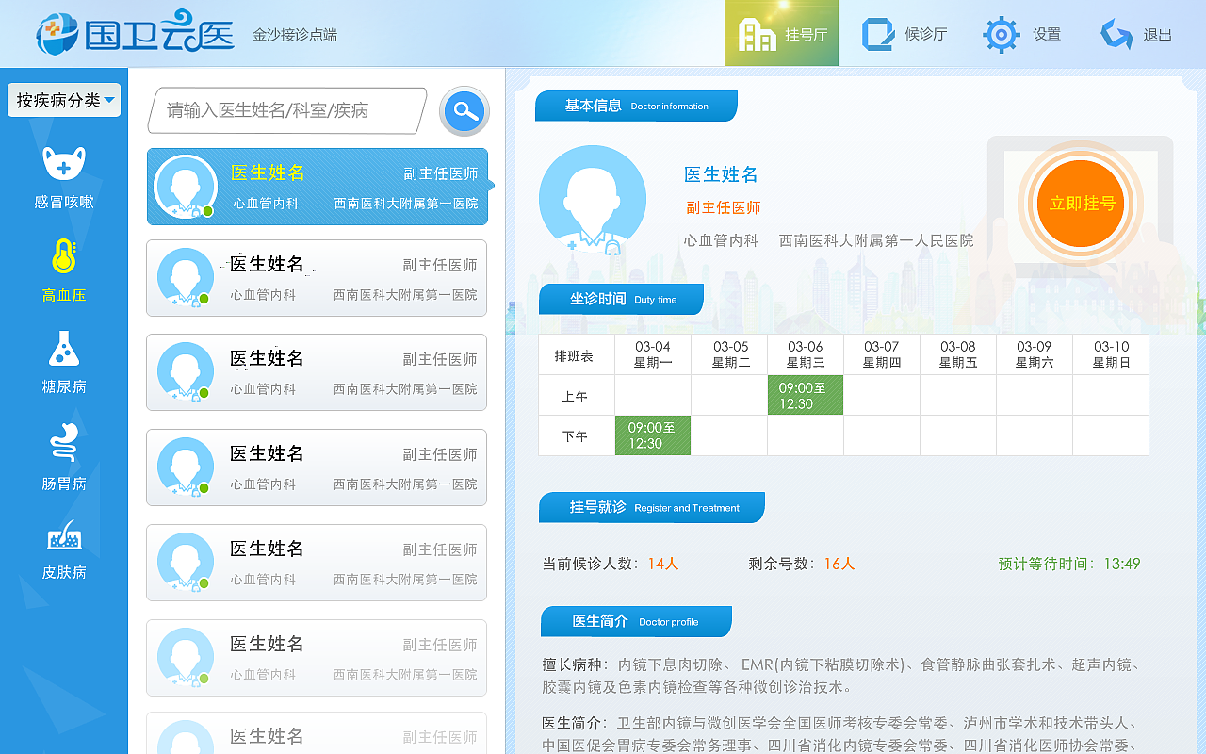
Task: Click the 03-05 星期二 column header
Action: (729, 354)
